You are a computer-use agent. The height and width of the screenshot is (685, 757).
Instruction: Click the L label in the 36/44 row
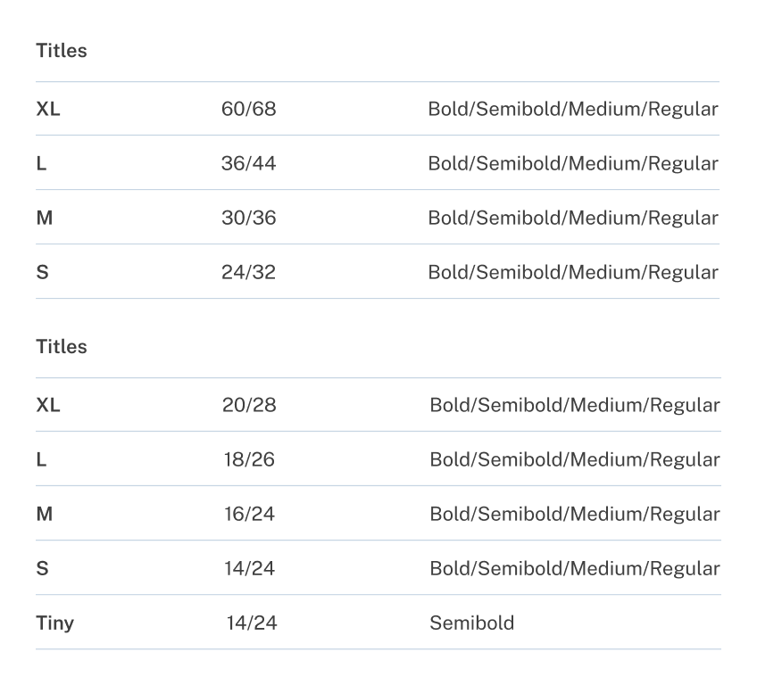41,164
